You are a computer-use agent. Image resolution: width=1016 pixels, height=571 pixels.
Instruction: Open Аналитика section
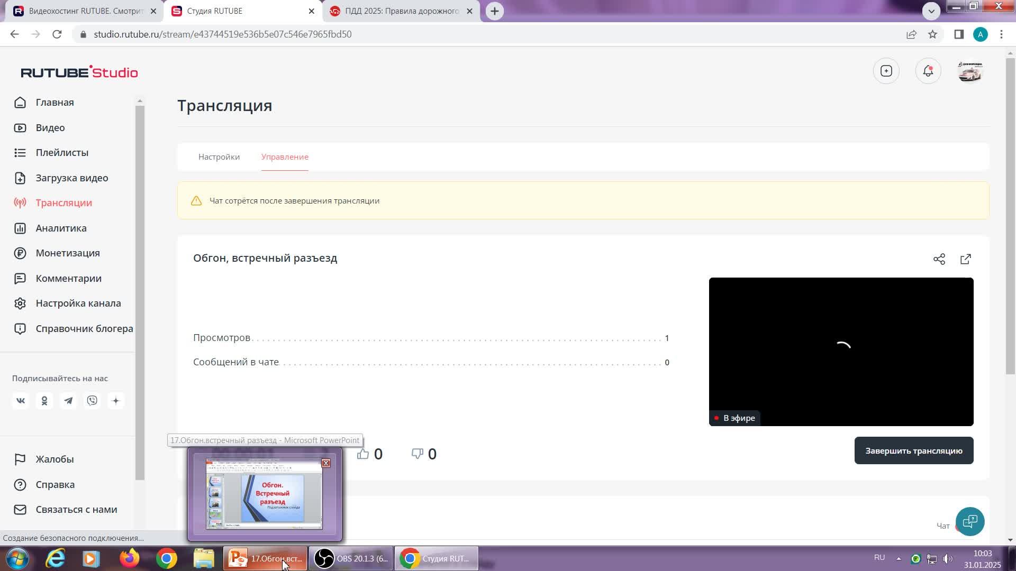(50, 228)
